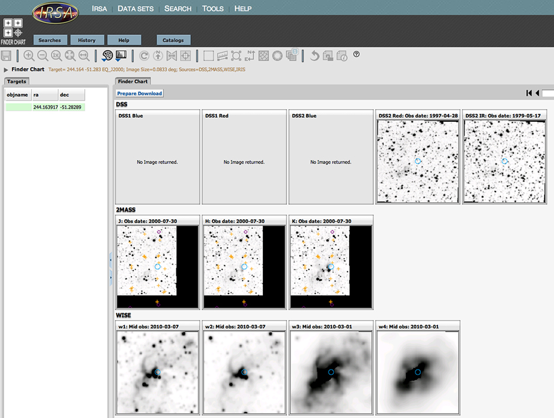This screenshot has height=418, width=554.
Task: Zoom in with the plus magnifier
Action: pyautogui.click(x=29, y=56)
